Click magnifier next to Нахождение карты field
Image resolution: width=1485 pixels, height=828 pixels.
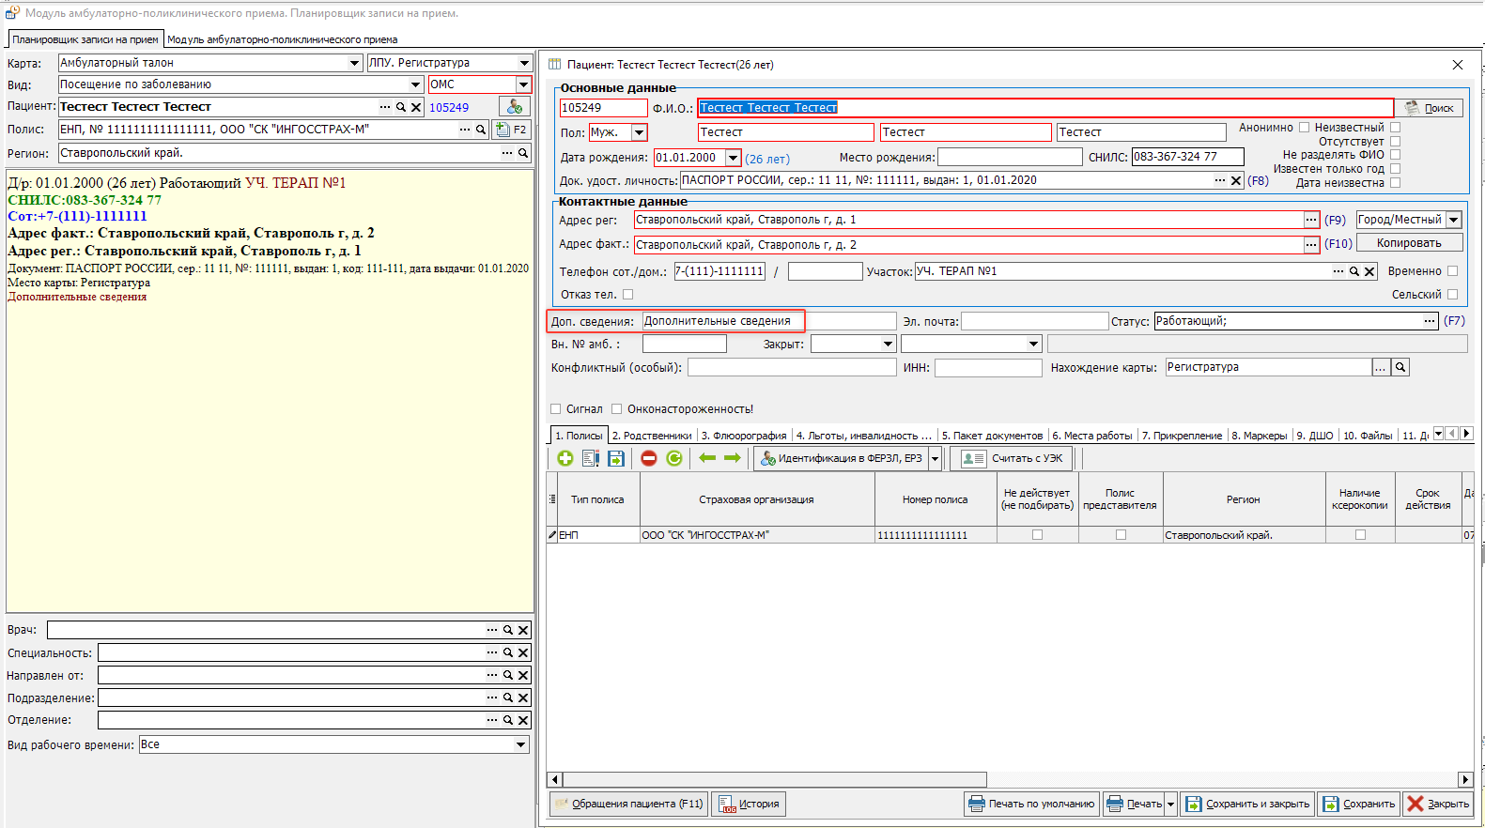(1400, 367)
